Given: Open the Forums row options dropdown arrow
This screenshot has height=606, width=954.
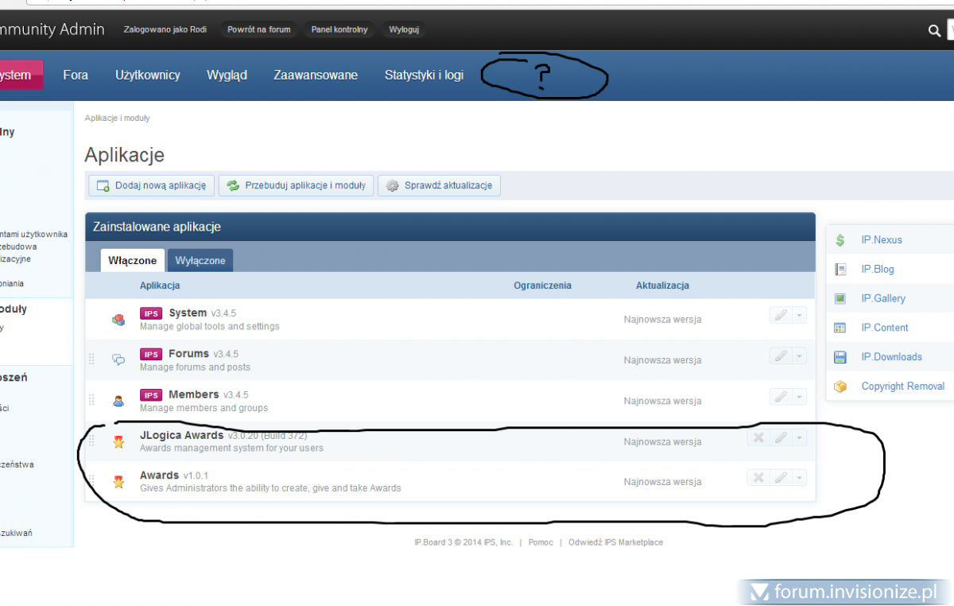Looking at the screenshot, I should click(799, 356).
